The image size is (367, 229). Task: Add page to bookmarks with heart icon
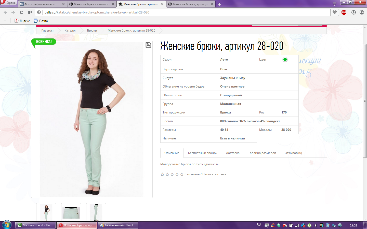pyautogui.click(x=335, y=12)
